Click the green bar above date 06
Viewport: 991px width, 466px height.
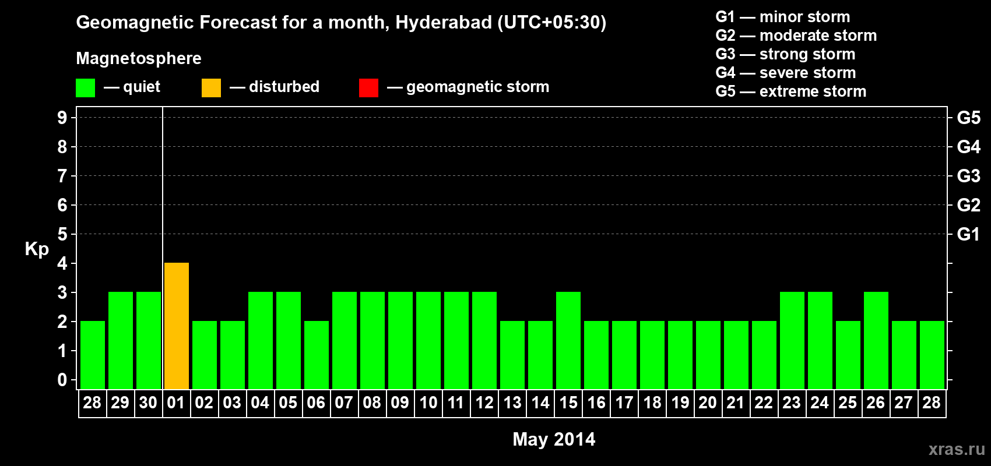click(x=317, y=355)
